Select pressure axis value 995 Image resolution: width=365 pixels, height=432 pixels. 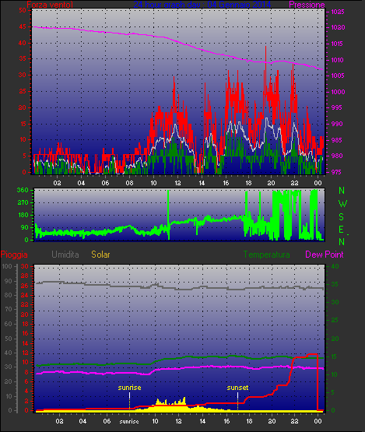click(336, 107)
